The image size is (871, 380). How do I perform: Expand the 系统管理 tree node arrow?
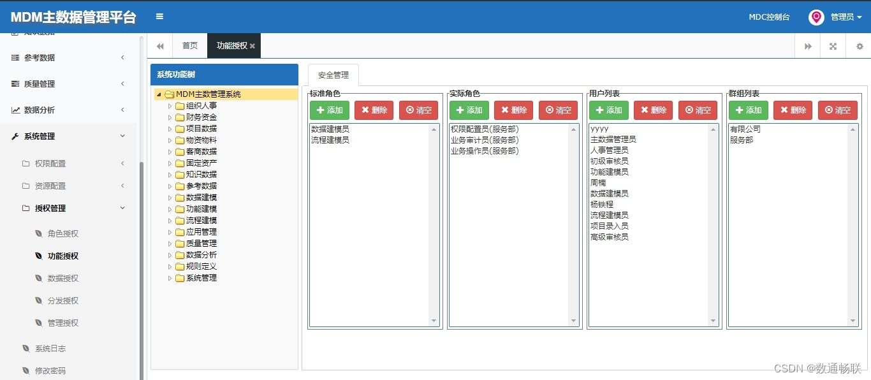170,278
